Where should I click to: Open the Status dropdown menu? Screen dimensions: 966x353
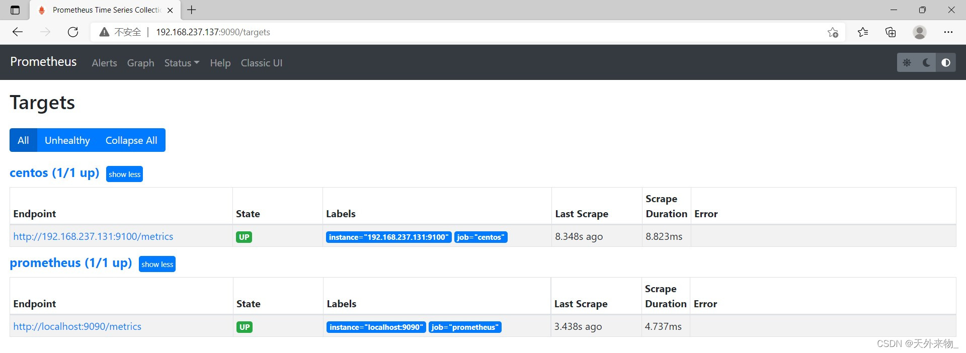coord(182,63)
